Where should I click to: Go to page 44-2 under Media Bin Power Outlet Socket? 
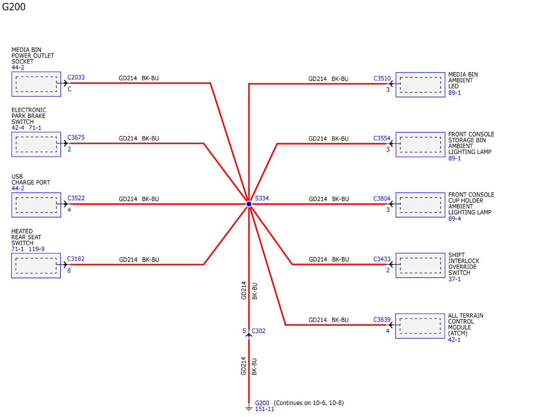18,67
